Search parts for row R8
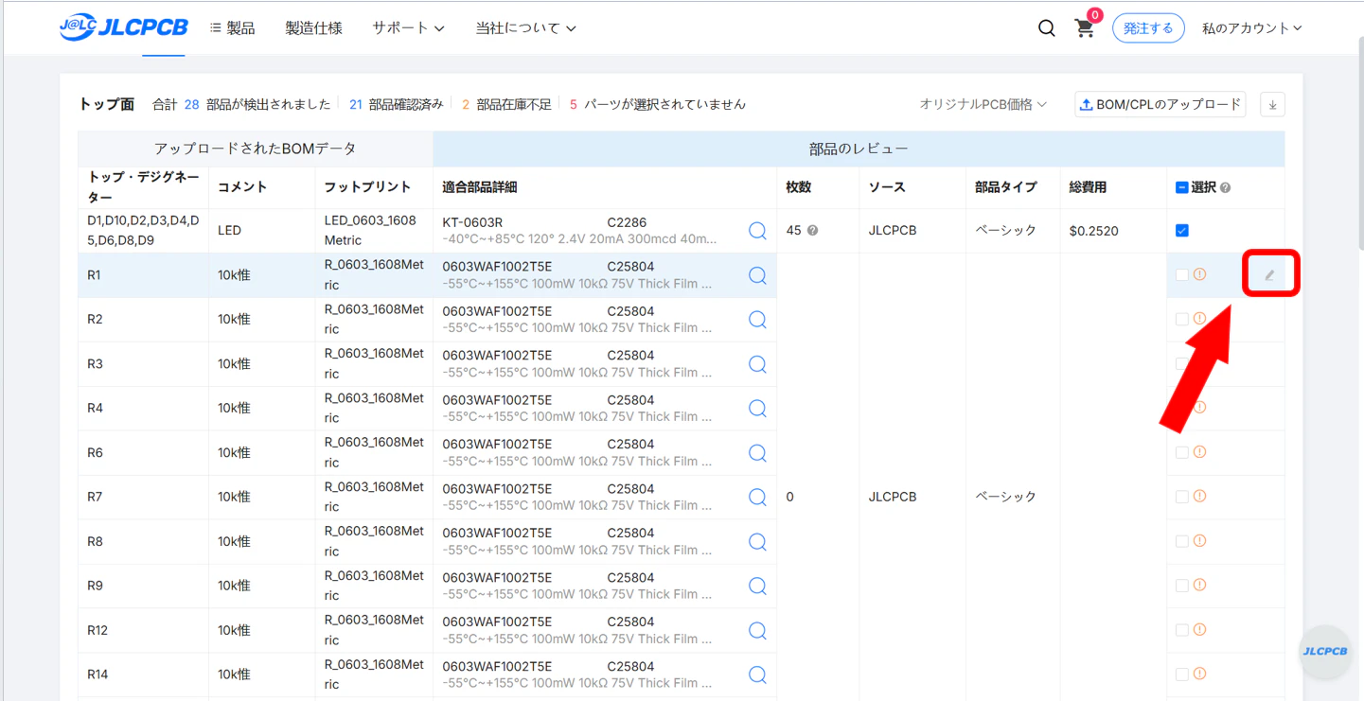This screenshot has width=1364, height=701. click(757, 541)
